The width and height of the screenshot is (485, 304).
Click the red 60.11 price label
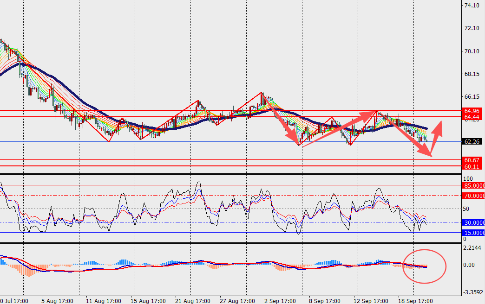point(472,166)
